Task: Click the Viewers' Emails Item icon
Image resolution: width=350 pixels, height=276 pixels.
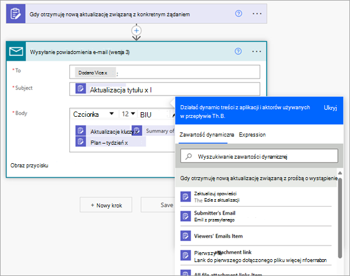Action: (185, 236)
